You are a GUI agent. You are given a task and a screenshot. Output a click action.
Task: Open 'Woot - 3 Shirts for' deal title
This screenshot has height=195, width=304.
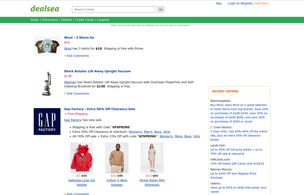[x=79, y=38]
